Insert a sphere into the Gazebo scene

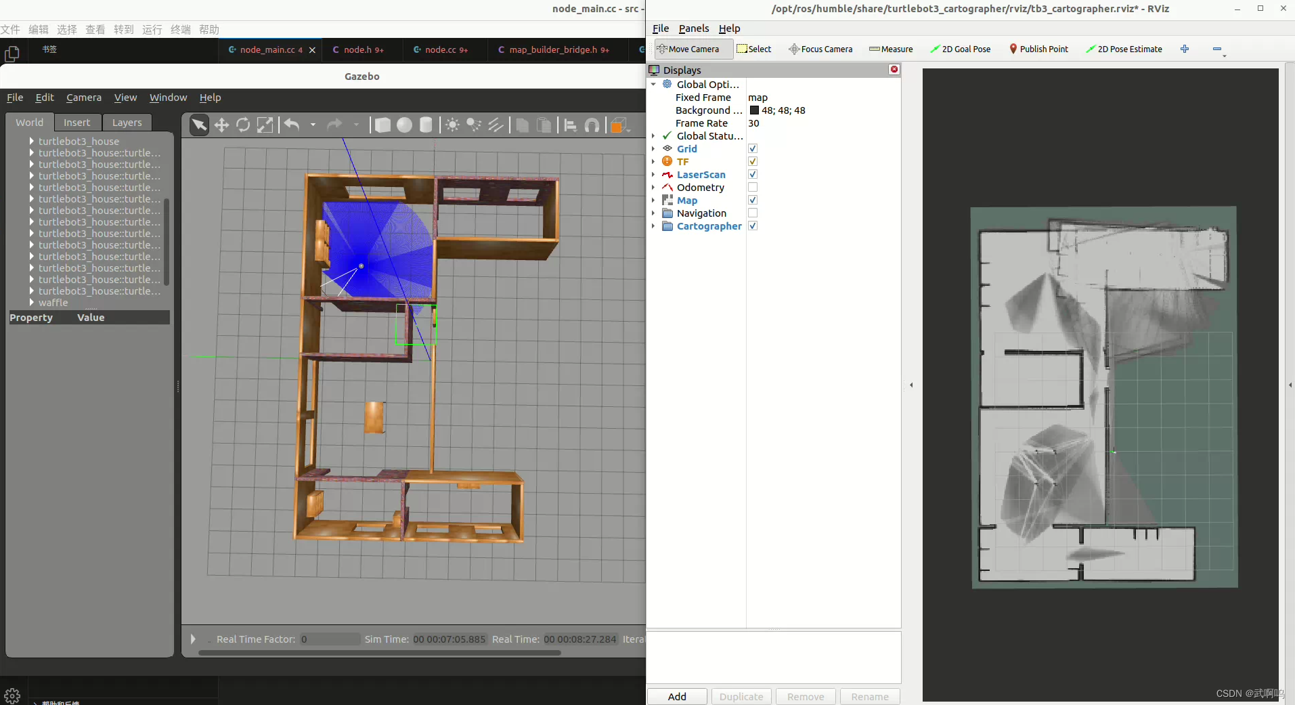405,125
